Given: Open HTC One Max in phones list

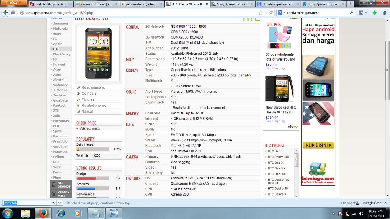Looking at the screenshot, I should (x=278, y=169).
